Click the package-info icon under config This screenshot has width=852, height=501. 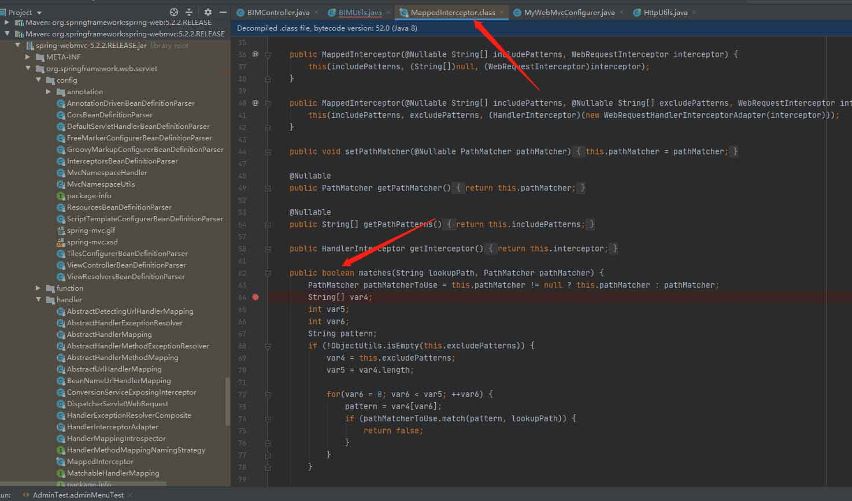coord(60,195)
